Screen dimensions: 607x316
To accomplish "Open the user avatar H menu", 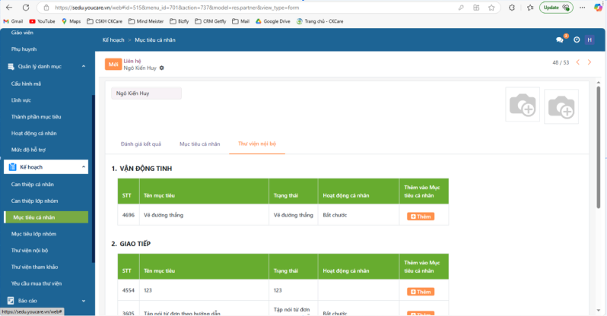I will (590, 39).
